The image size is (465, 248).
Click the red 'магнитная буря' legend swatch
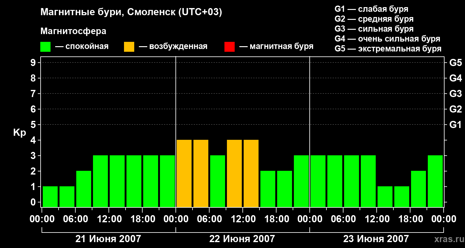[229, 47]
